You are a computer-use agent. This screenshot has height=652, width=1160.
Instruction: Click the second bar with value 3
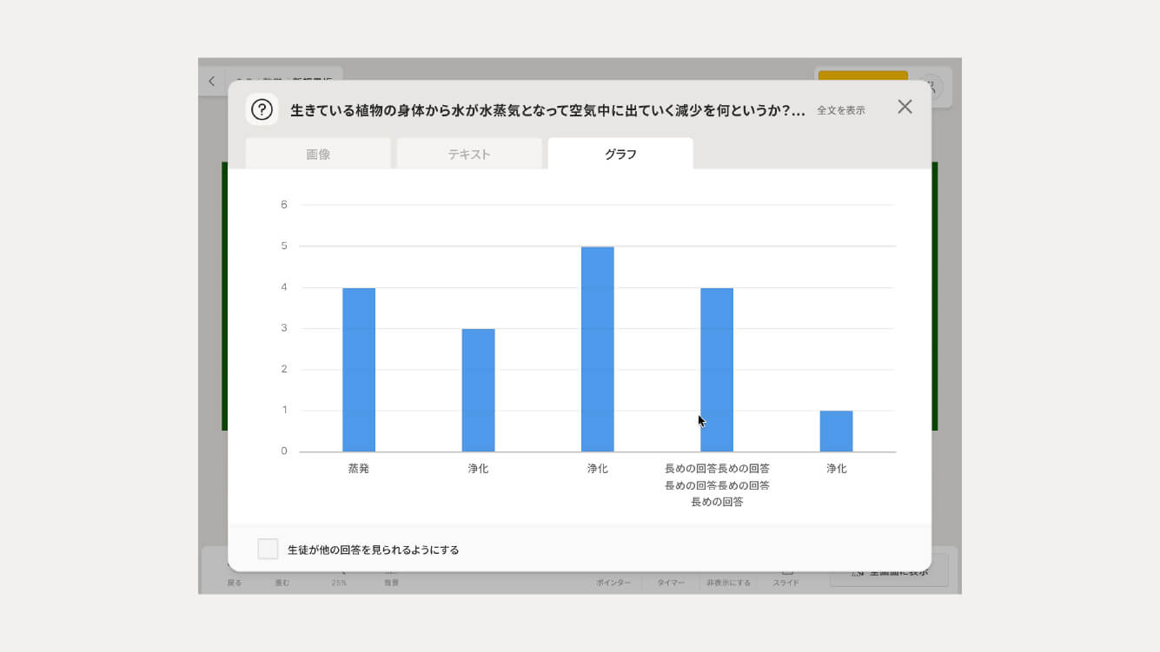tap(478, 390)
